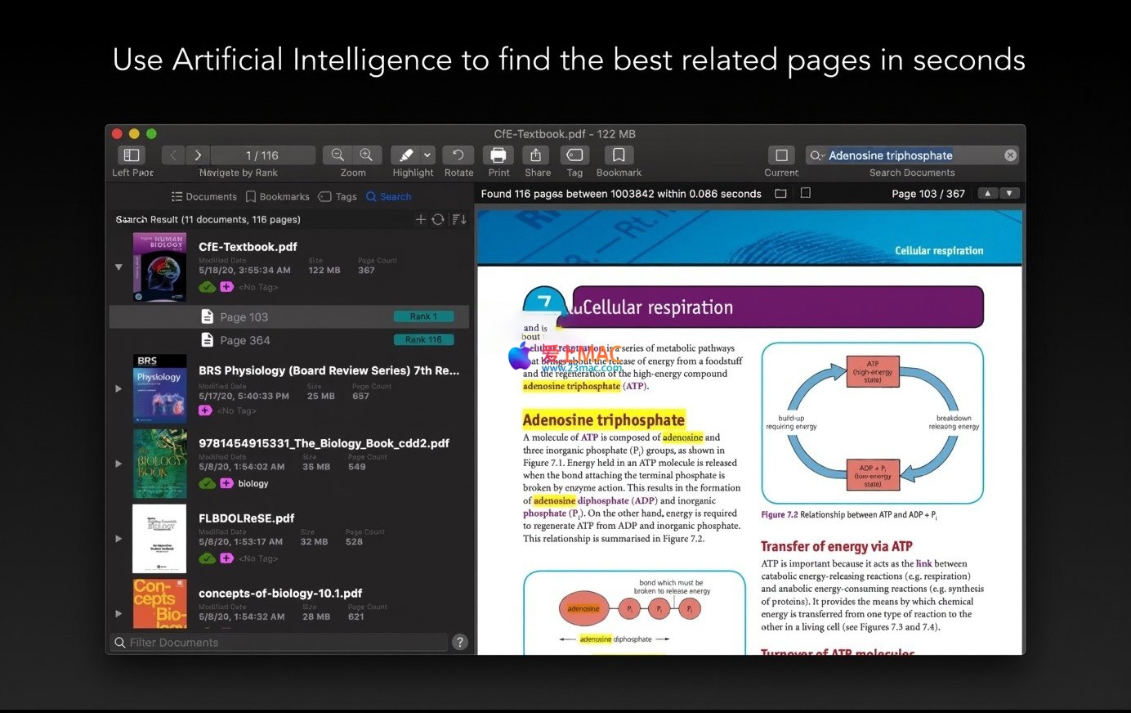Open the Highlight color dropdown arrow

click(x=427, y=155)
